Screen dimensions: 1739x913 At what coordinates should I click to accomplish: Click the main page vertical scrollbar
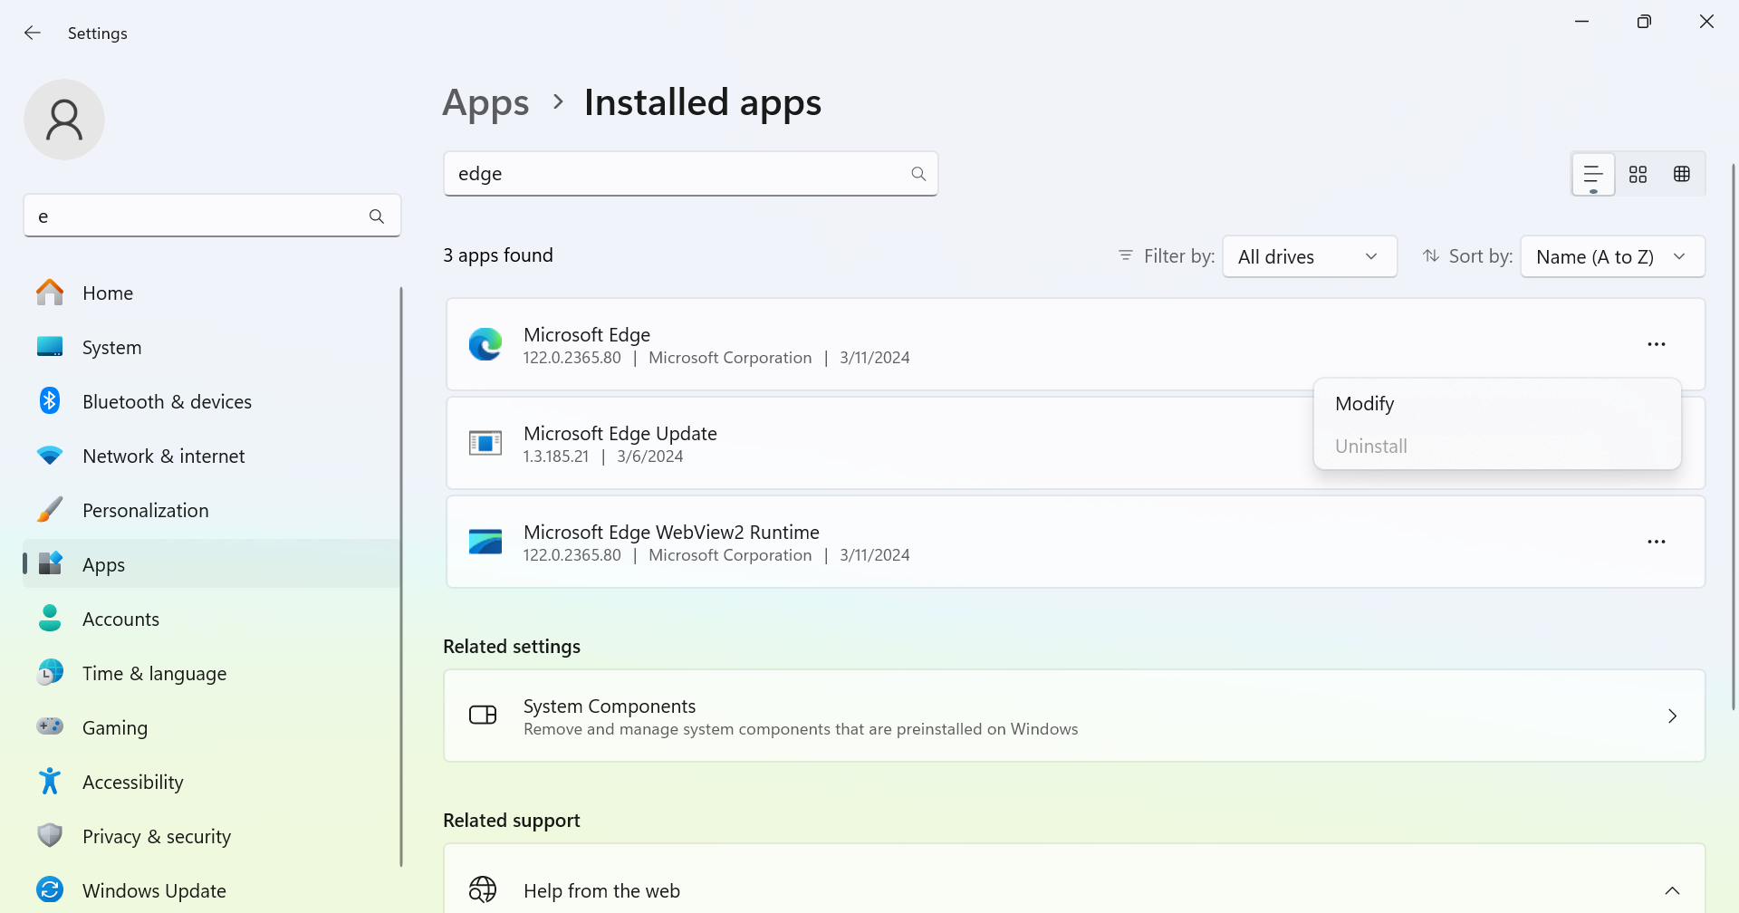coord(1734,435)
